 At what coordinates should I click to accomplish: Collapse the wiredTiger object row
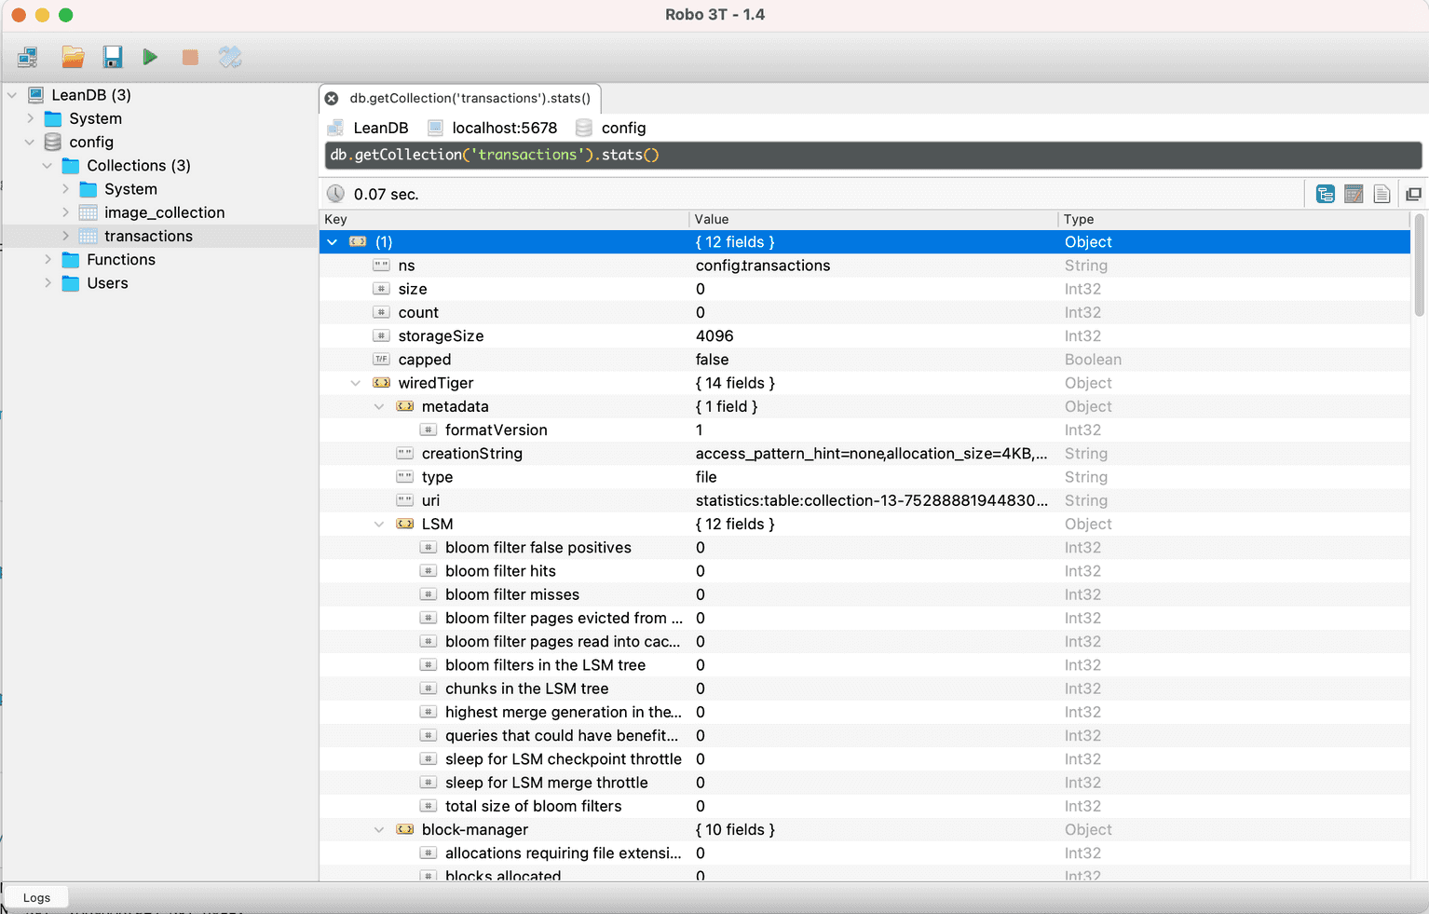point(356,383)
